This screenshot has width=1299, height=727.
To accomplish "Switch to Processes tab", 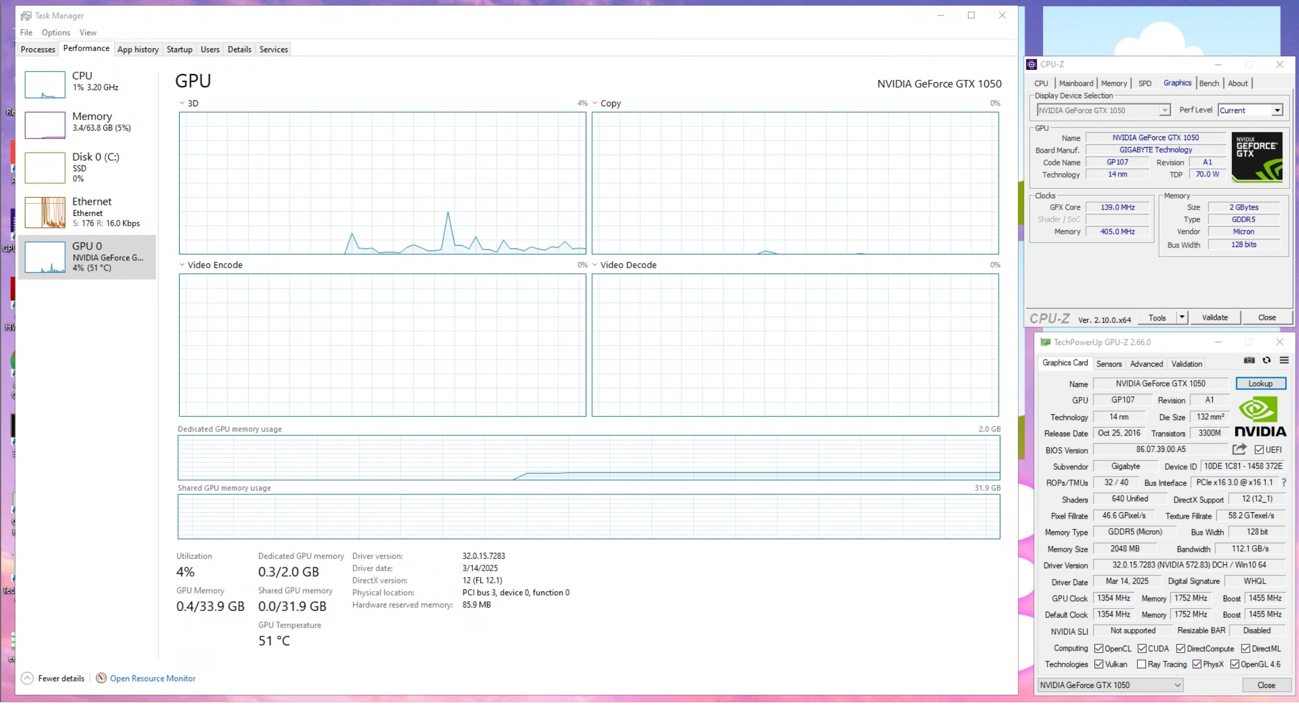I will point(38,49).
